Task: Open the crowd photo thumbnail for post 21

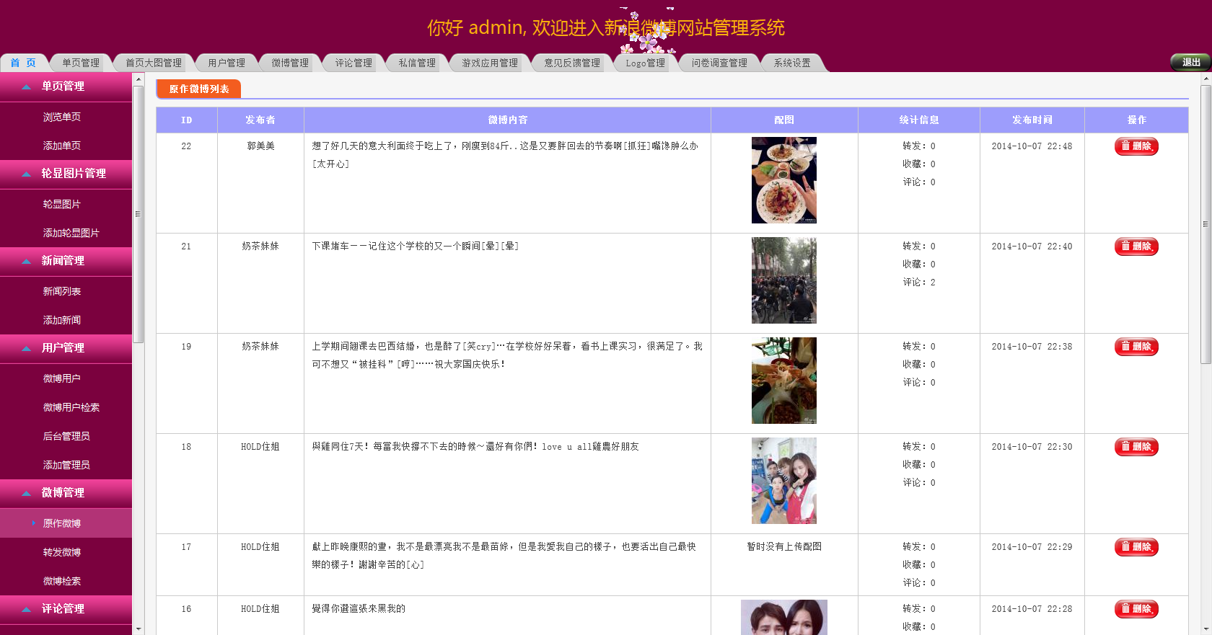Action: click(784, 280)
